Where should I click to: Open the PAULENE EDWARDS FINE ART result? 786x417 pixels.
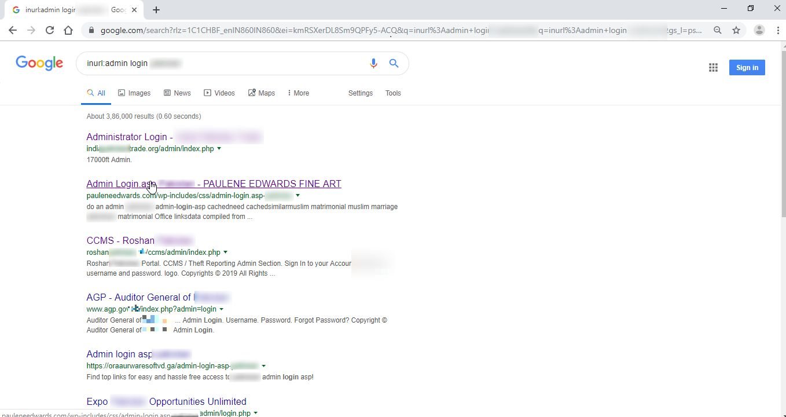coord(214,184)
